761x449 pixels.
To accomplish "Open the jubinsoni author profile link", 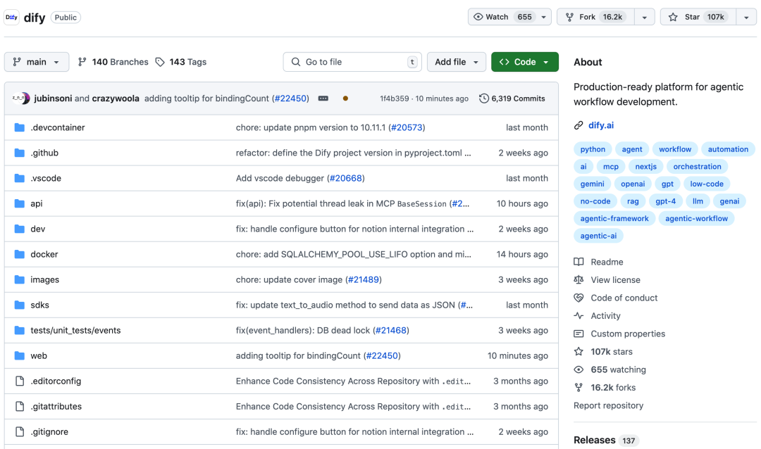I will [53, 99].
